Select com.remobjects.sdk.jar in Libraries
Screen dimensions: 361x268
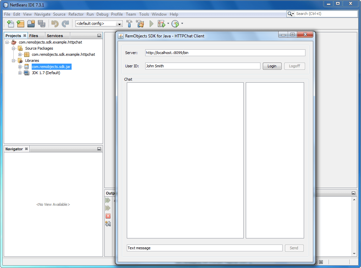(x=51, y=67)
